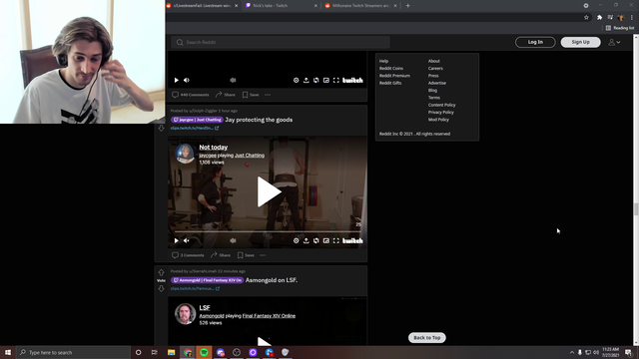Save the top post
Image resolution: width=639 pixels, height=359 pixels.
[251, 95]
